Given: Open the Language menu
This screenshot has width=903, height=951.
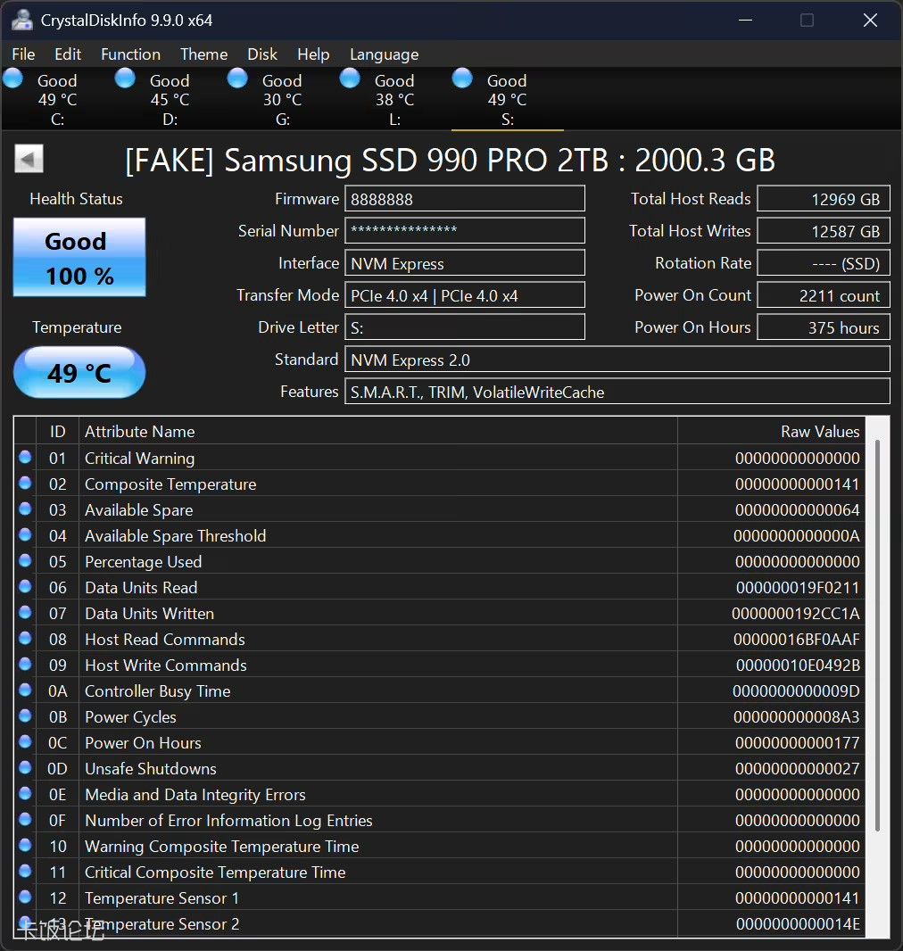Looking at the screenshot, I should 384,54.
